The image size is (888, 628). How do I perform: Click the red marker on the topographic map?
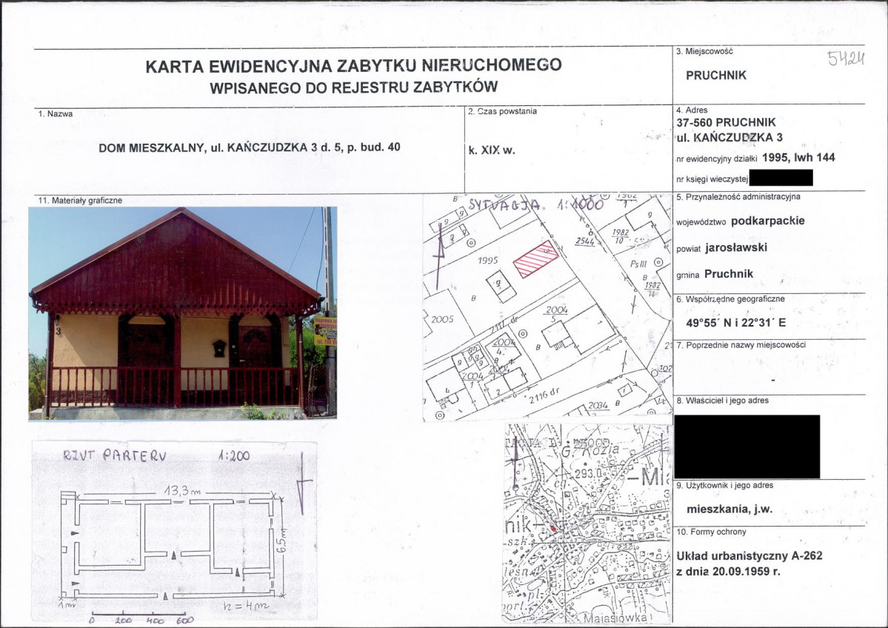coord(553,528)
